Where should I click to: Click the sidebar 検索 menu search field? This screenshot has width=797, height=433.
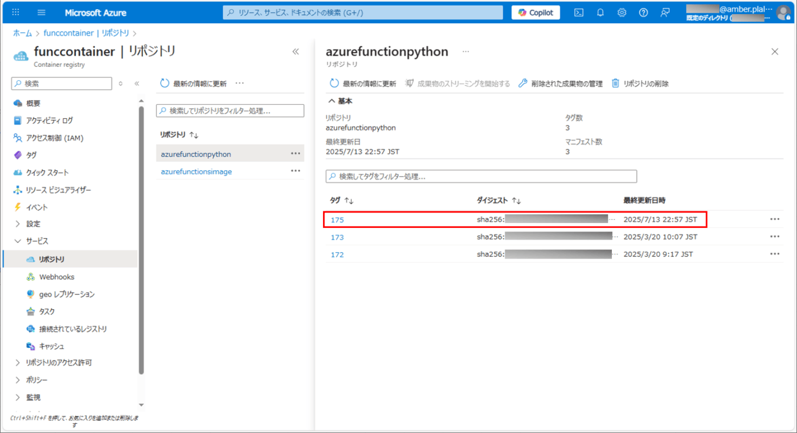pyautogui.click(x=61, y=83)
